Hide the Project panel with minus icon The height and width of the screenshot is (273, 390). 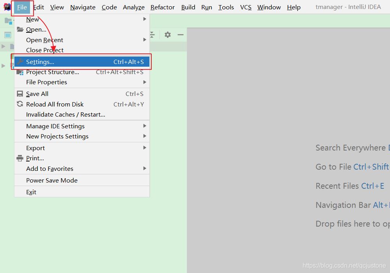pos(180,35)
